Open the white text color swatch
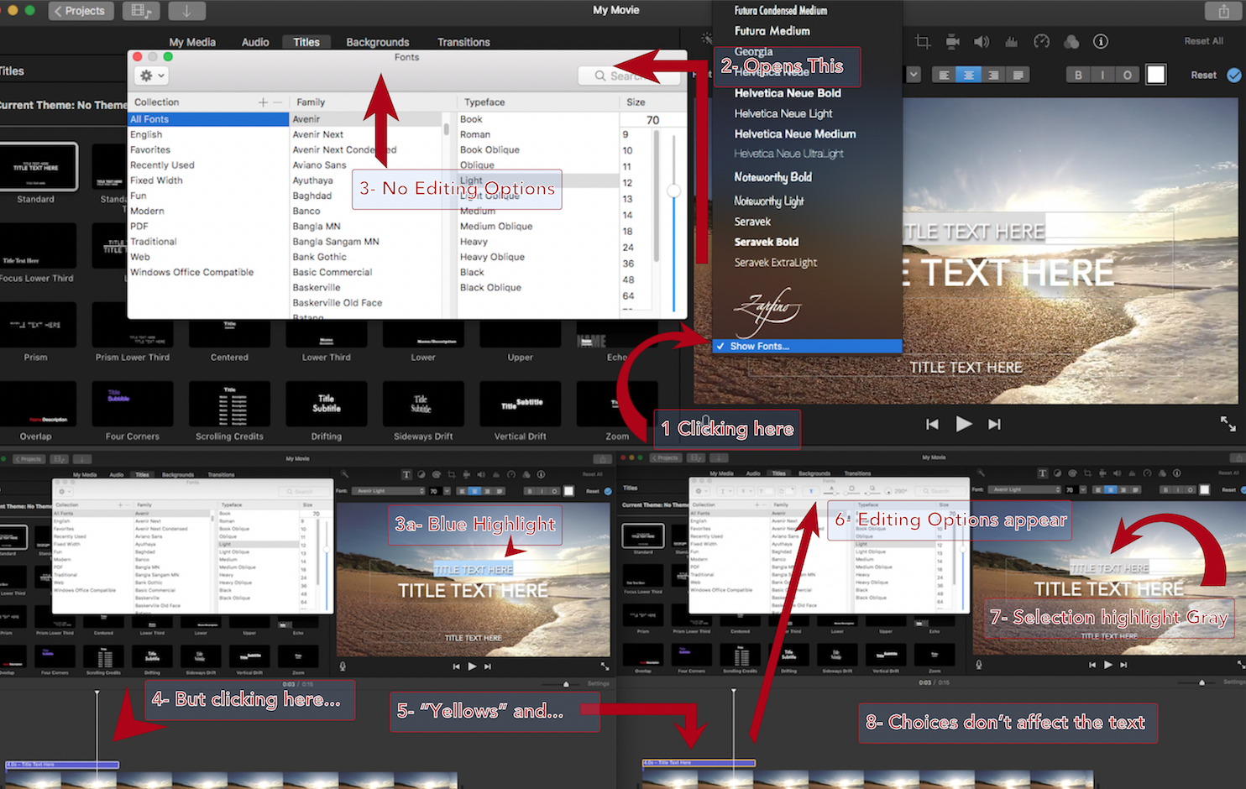This screenshot has height=789, width=1246. [x=1156, y=74]
